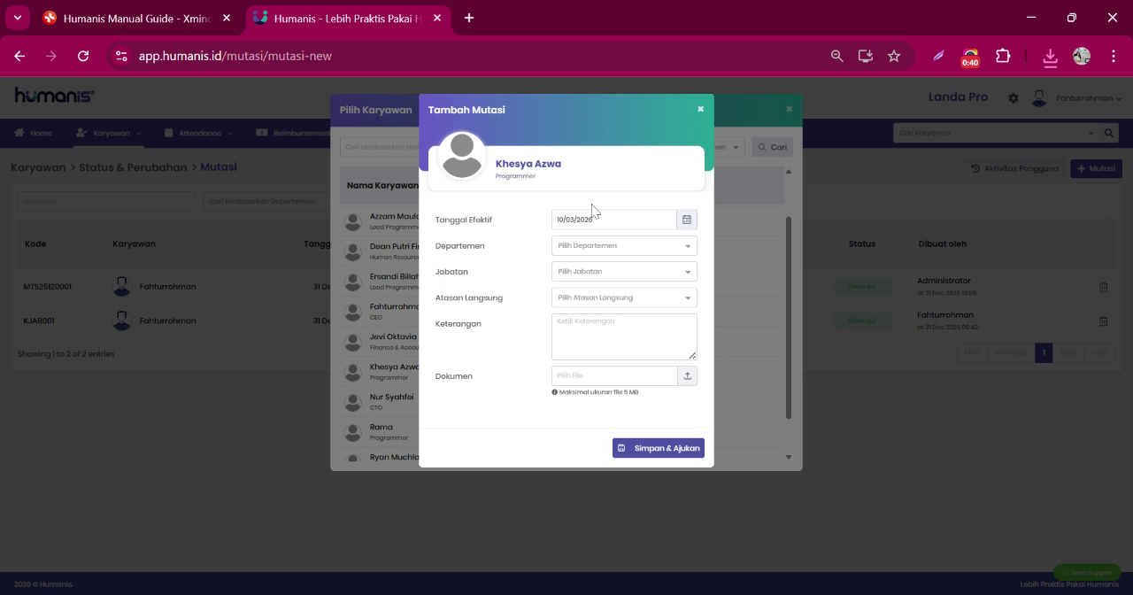Delete the MTS25120001 row via trash icon
Image resolution: width=1133 pixels, height=595 pixels.
coord(1103,287)
